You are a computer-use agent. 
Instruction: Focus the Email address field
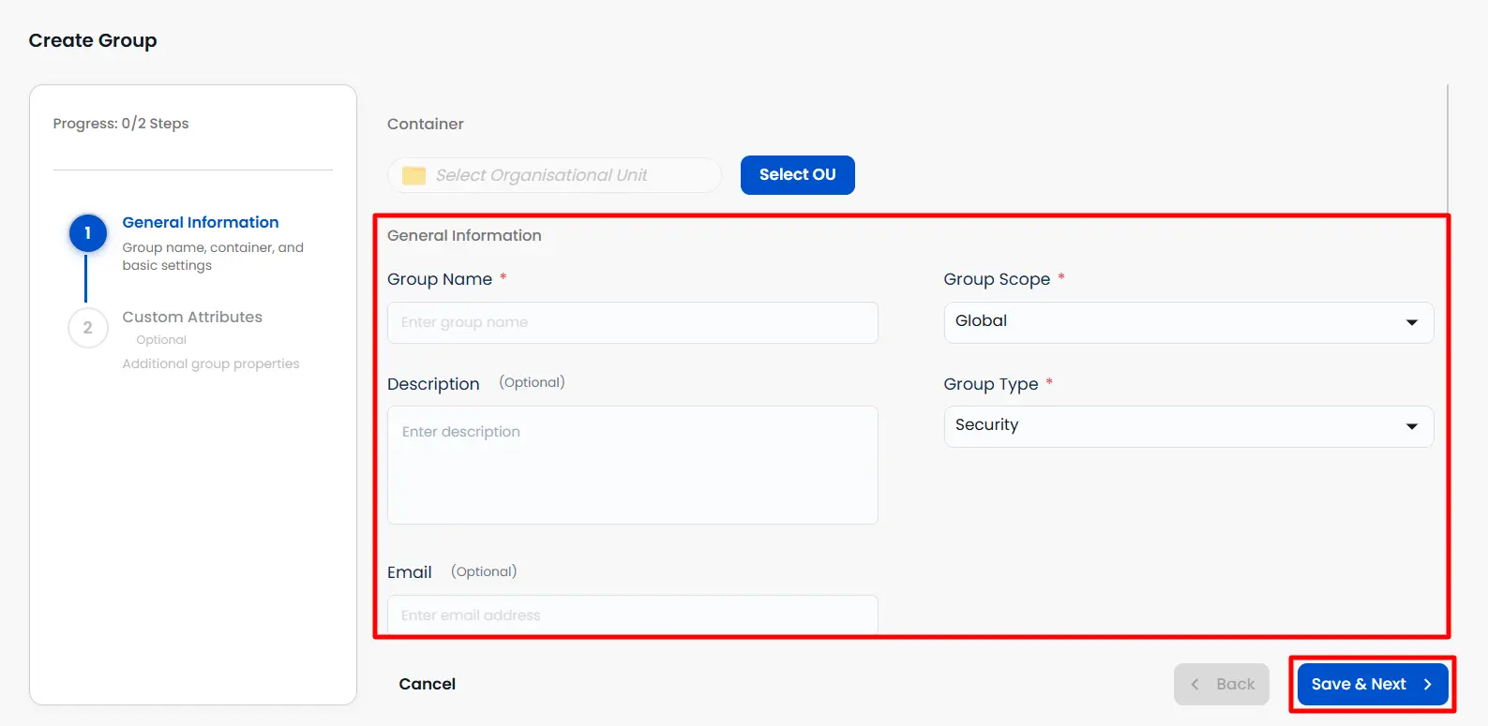(x=633, y=615)
